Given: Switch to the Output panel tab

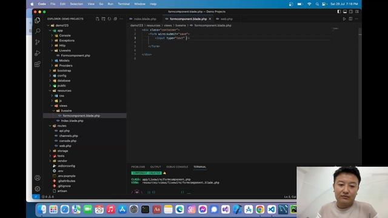Looking at the screenshot, I should [x=155, y=167].
